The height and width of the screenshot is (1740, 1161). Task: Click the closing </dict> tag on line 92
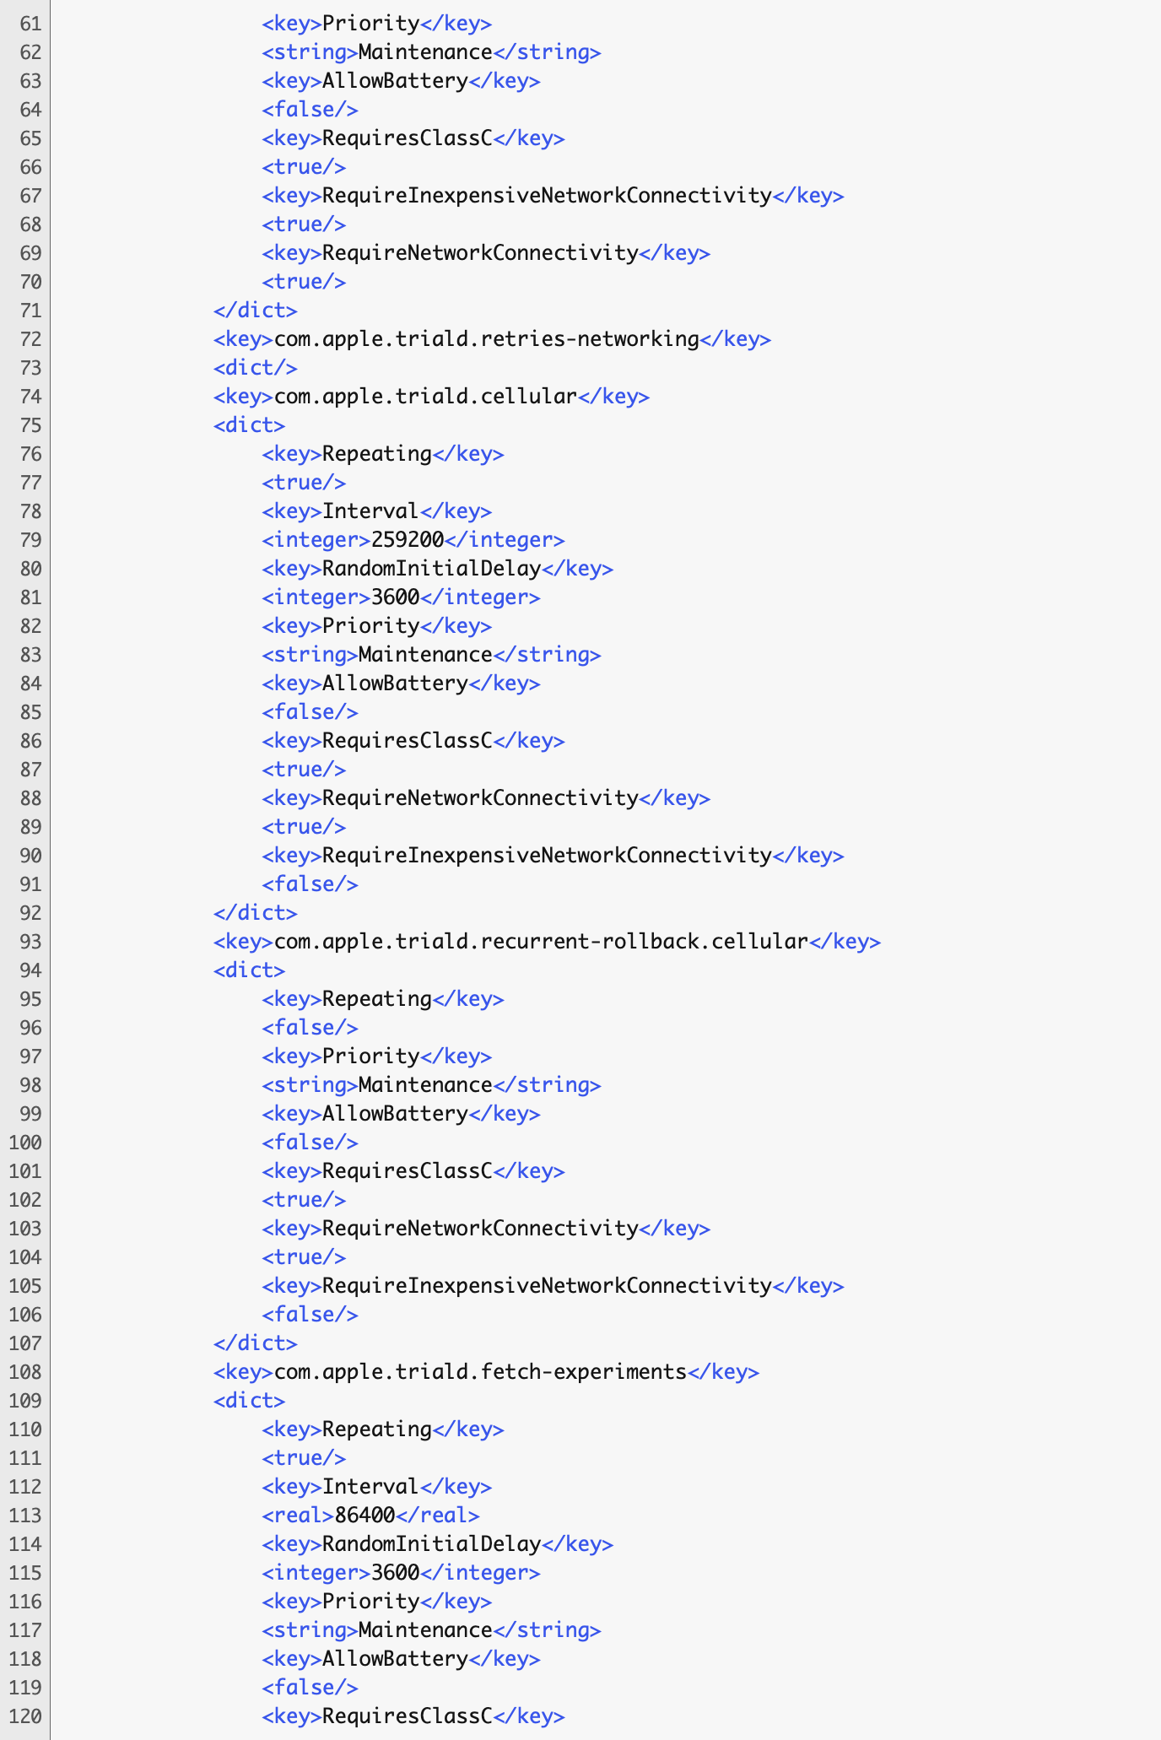tap(256, 913)
